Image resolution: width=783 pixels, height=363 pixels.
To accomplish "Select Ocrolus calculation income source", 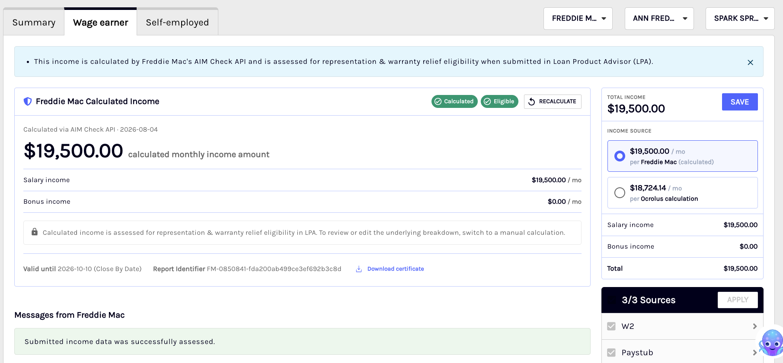I will 682,193.
